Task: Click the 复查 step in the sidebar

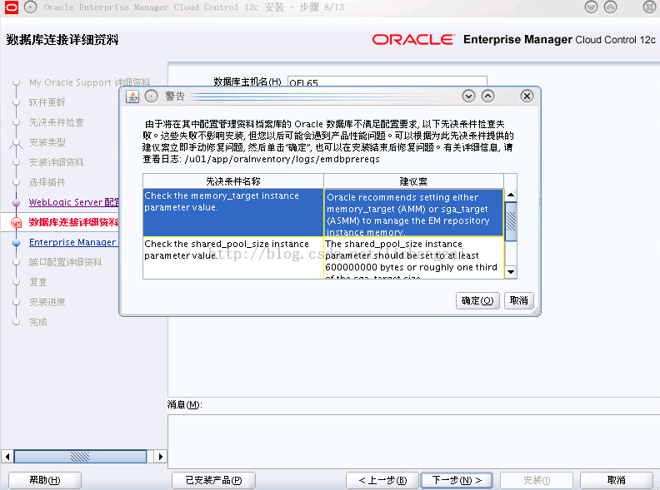Action: click(x=37, y=282)
